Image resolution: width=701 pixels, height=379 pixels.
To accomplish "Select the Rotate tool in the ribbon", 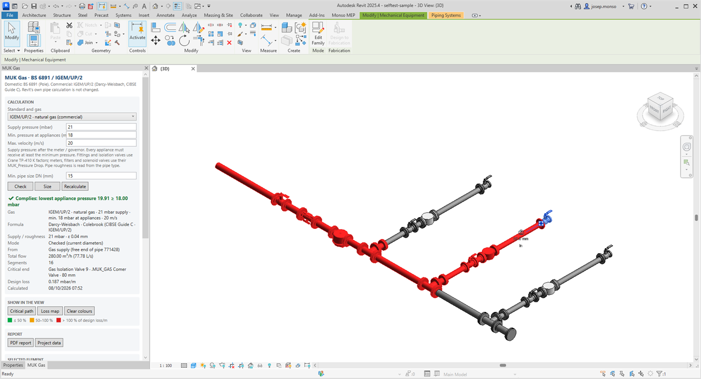I will [184, 40].
